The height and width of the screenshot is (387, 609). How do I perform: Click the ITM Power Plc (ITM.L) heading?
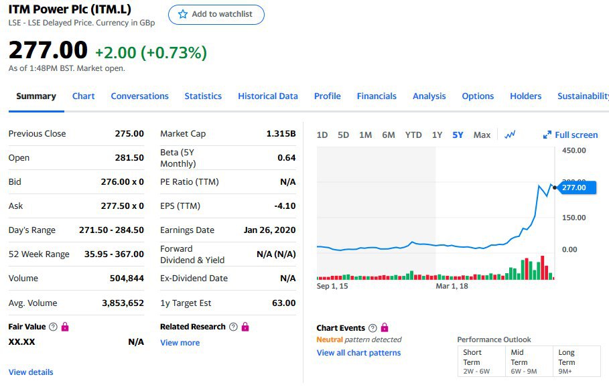coord(70,9)
